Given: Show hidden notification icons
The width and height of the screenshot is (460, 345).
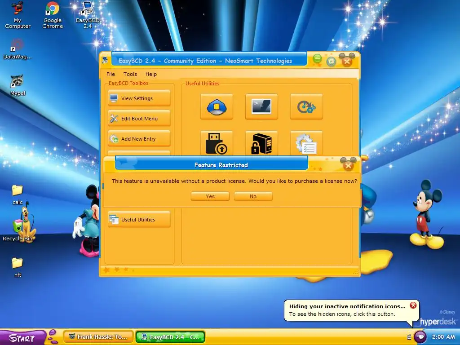Looking at the screenshot, I should pos(420,336).
